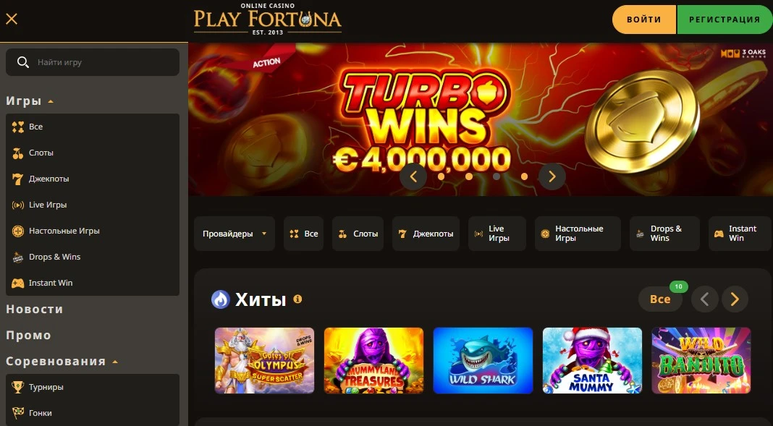Select the last banner carousel dot

click(524, 176)
